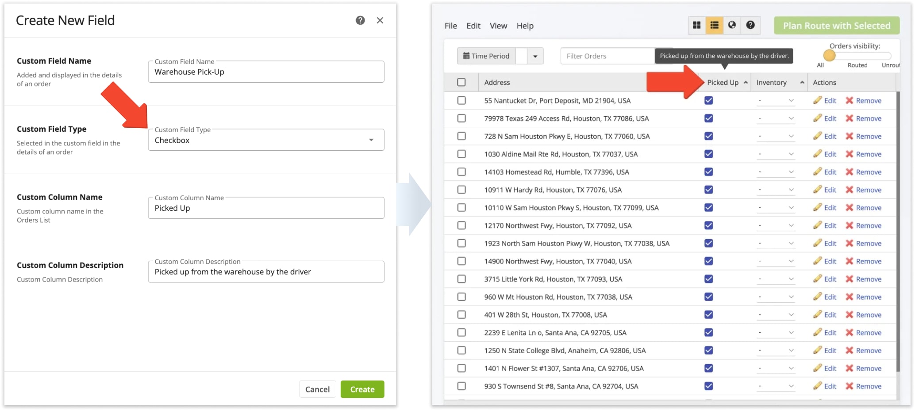Screen dimensions: 915x411
Task: Edit pencil for 1923 North Sam Houston Pkwy W
Action: [x=817, y=244]
